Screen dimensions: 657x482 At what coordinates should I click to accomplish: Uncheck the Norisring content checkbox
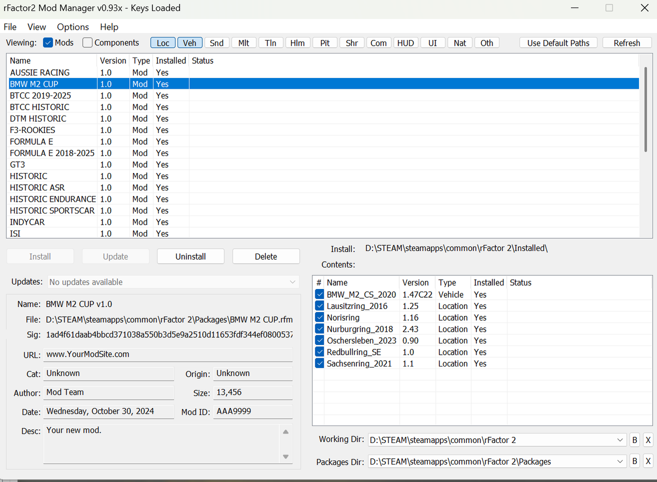pos(319,318)
